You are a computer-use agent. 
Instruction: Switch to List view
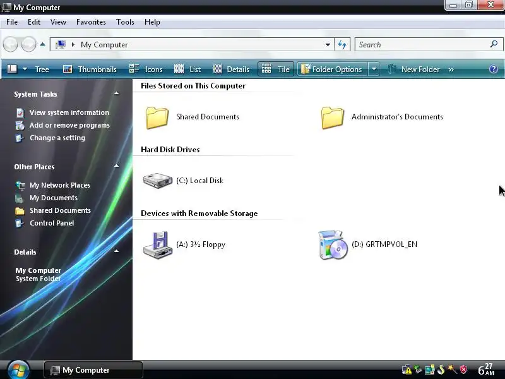(x=187, y=69)
